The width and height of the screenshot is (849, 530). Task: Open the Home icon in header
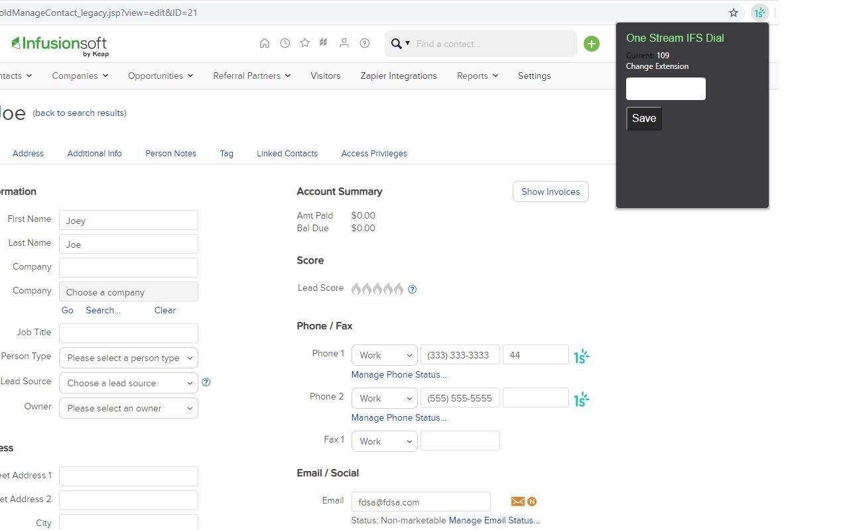click(265, 43)
